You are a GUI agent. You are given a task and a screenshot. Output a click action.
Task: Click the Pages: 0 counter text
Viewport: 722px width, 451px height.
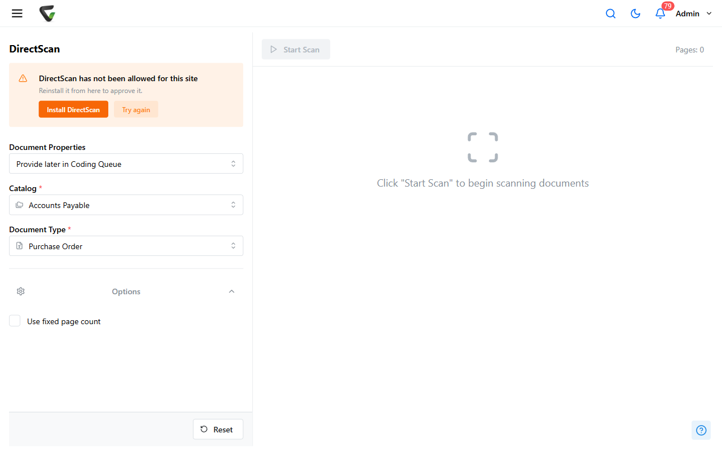point(689,50)
